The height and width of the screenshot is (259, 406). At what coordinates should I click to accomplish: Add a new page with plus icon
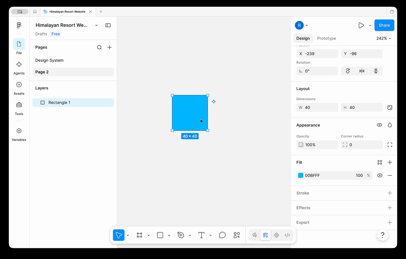pos(109,47)
